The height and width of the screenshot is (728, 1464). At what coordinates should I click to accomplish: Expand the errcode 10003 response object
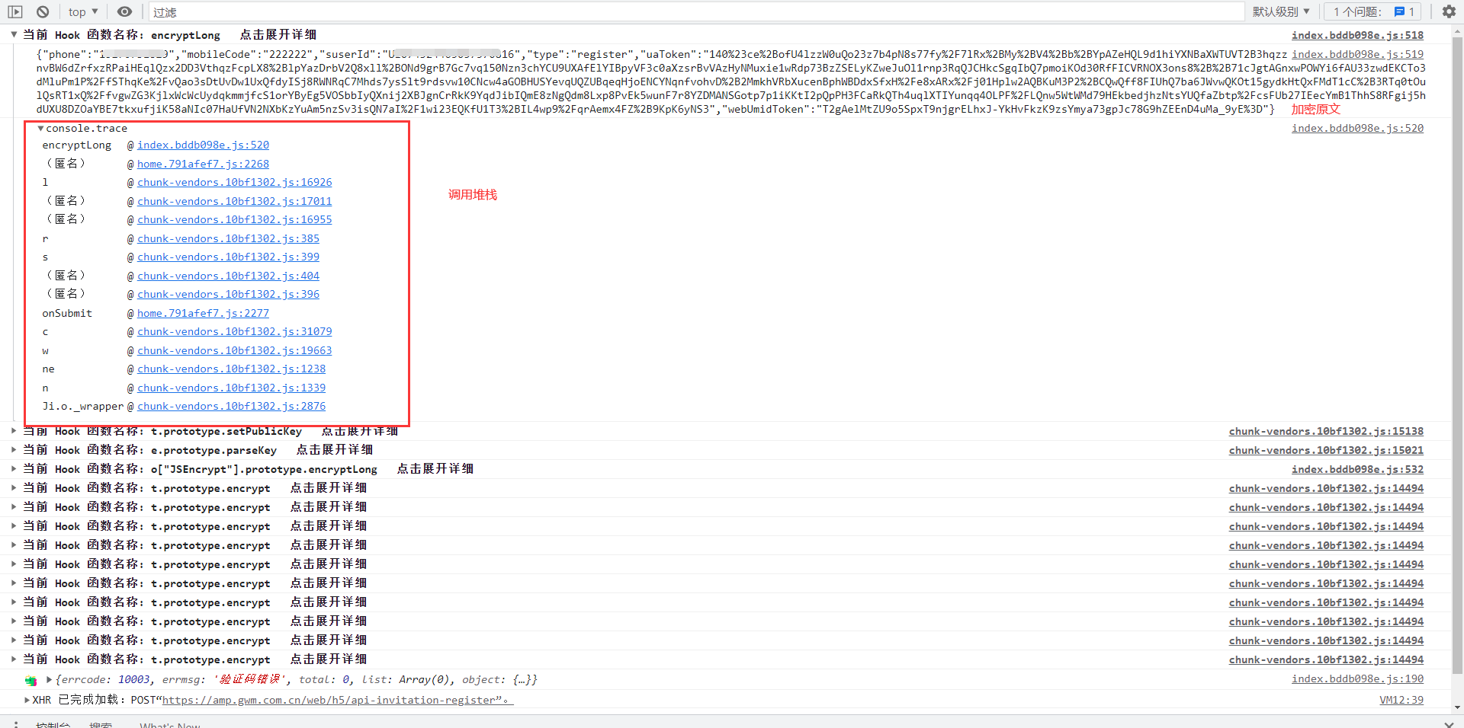pyautogui.click(x=50, y=679)
